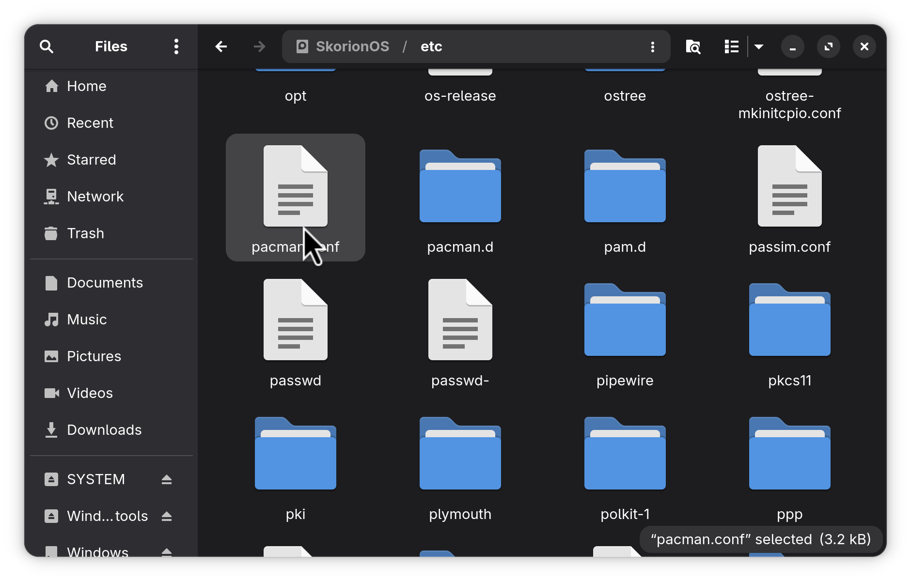Open the path bar options menu
The image size is (911, 581).
[653, 46]
